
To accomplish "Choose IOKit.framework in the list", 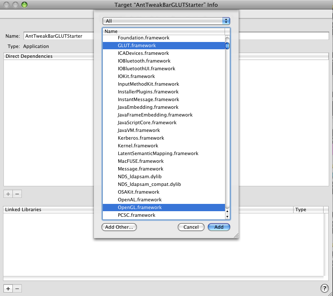I will tap(136, 76).
